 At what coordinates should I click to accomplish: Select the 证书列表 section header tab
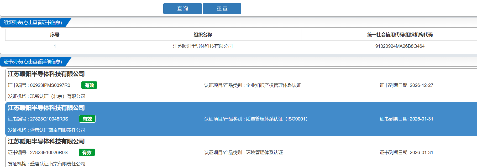pos(33,62)
